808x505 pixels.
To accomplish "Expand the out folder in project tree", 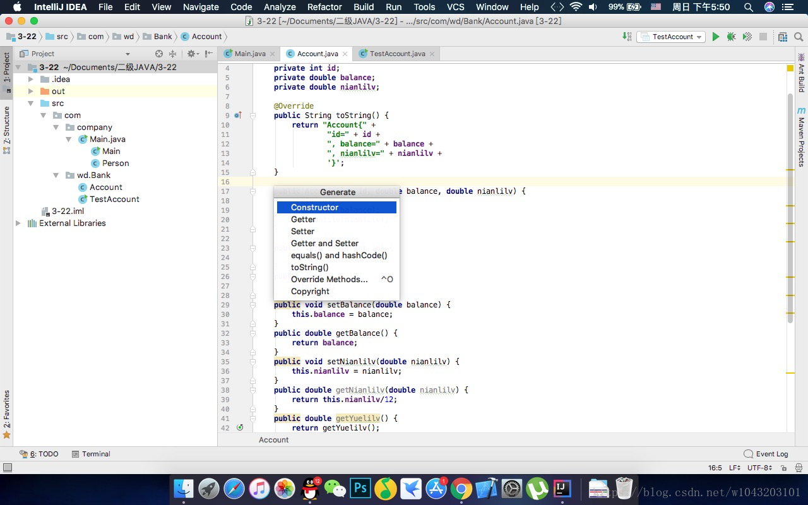I will pyautogui.click(x=30, y=91).
